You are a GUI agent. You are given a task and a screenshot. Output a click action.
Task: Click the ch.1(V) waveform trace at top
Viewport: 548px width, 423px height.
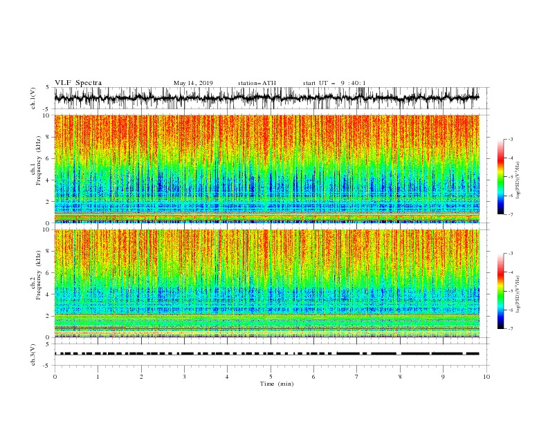(x=267, y=98)
